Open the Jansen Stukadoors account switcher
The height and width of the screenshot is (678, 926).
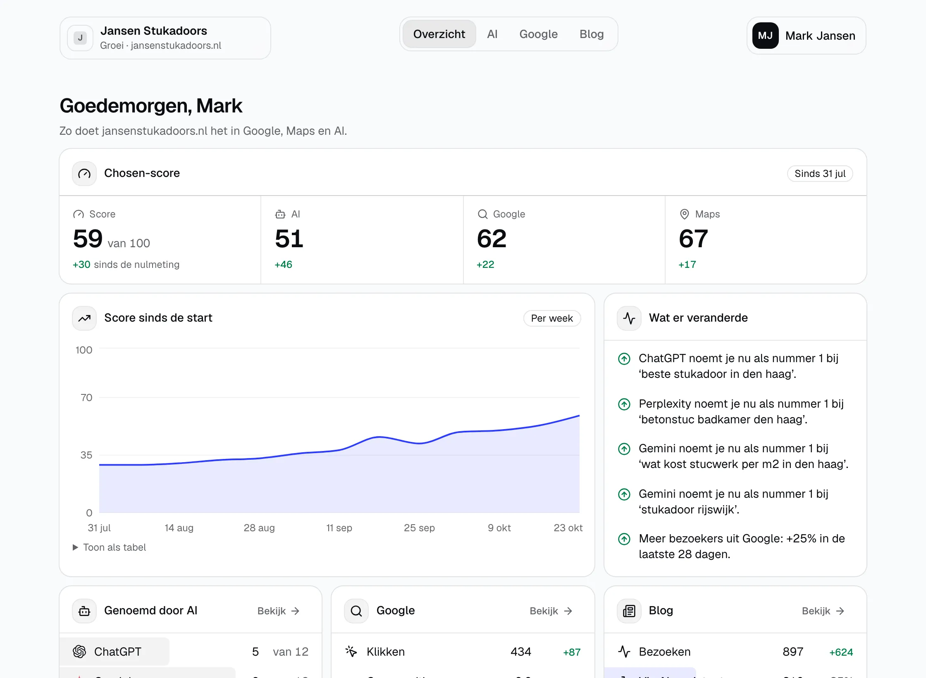point(165,38)
